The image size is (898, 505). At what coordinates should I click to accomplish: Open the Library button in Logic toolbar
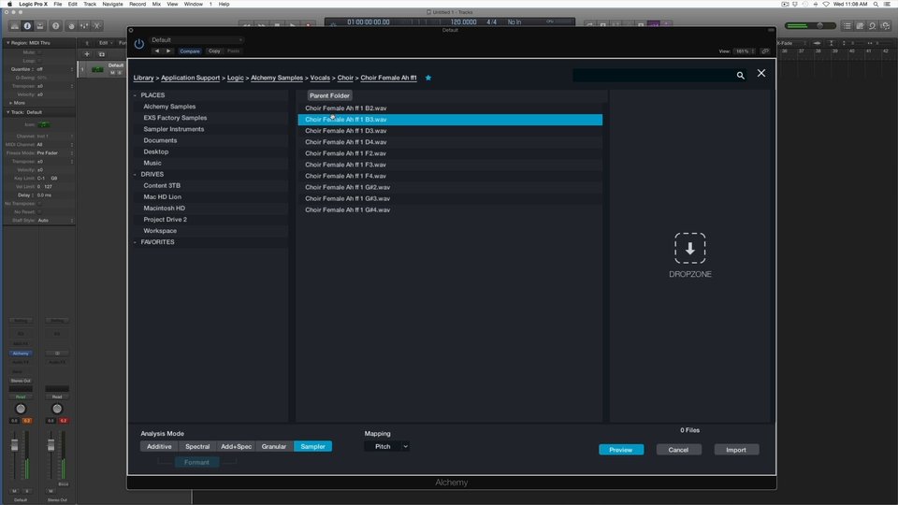(x=14, y=26)
